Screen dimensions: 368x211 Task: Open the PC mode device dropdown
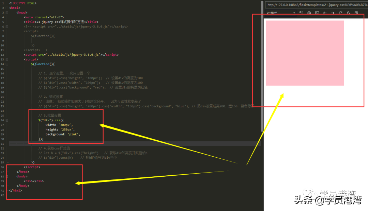point(281,13)
